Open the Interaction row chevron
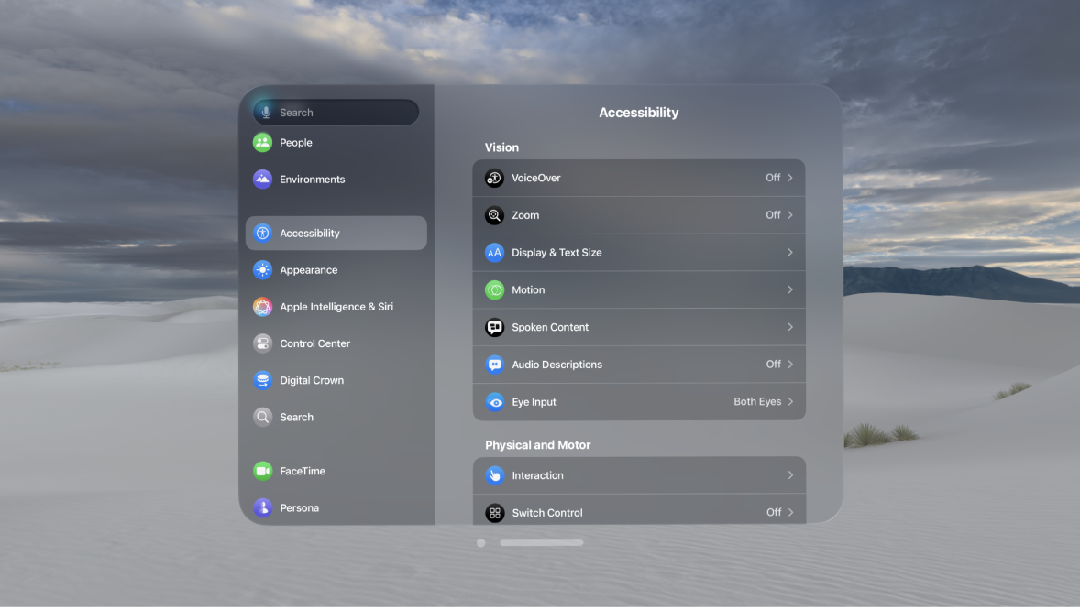Image resolution: width=1080 pixels, height=610 pixels. [790, 475]
